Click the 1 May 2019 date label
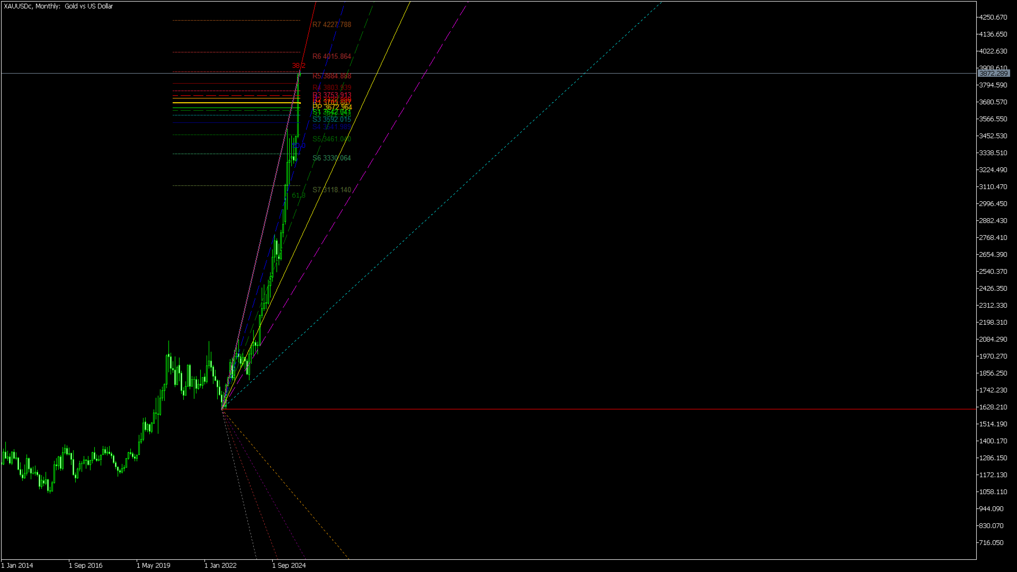 (153, 566)
